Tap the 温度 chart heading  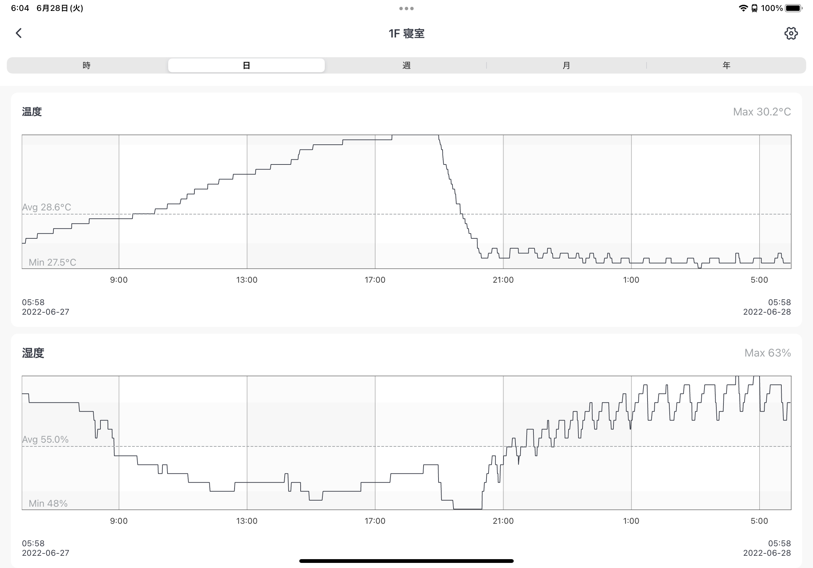pos(32,112)
